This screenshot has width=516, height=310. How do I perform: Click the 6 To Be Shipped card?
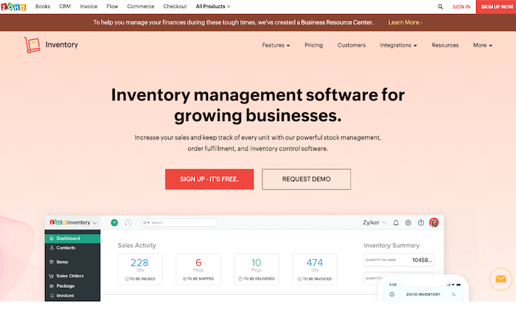[x=198, y=269]
